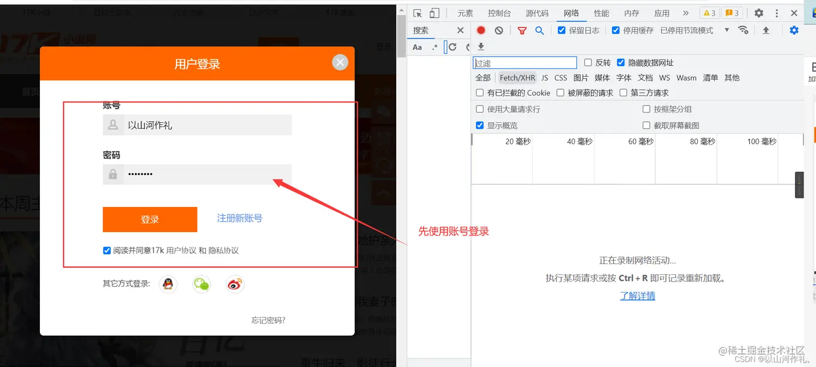Open 了解详情 learn more link
This screenshot has width=816, height=367.
point(637,296)
